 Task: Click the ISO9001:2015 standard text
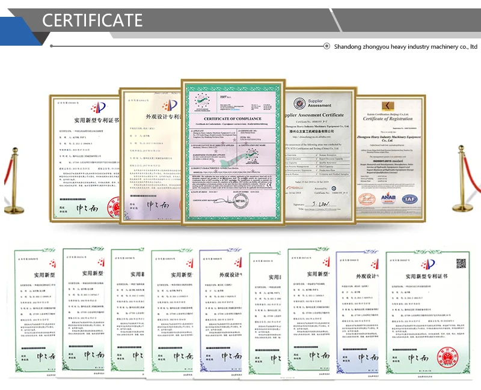coord(388,160)
